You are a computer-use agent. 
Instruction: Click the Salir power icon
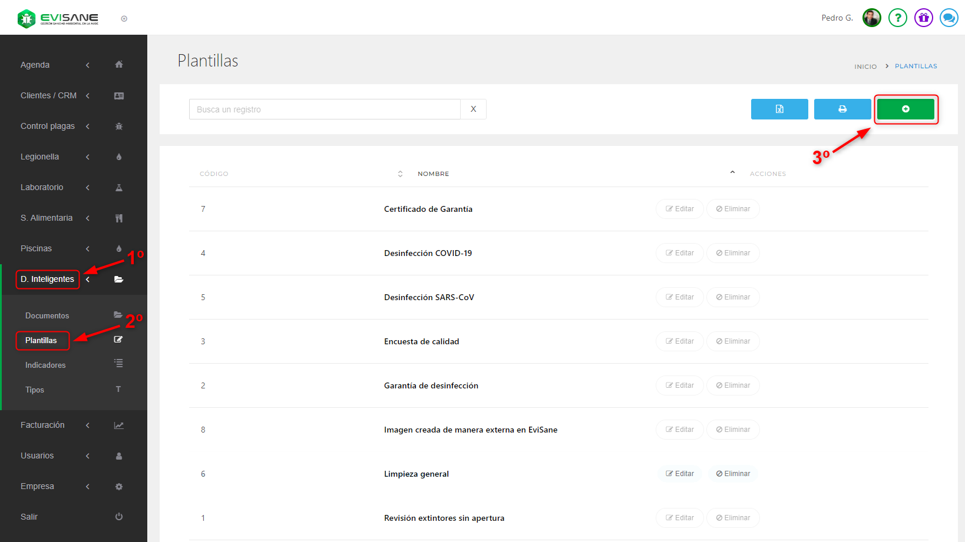click(x=118, y=517)
